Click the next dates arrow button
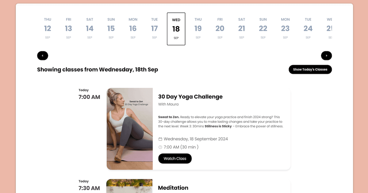The image size is (368, 193). click(x=326, y=56)
